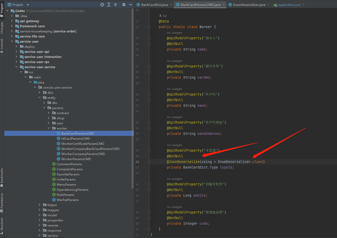Viewport: 337px width, 238px height.
Task: Collapse the worker package
Action: pos(49,128)
